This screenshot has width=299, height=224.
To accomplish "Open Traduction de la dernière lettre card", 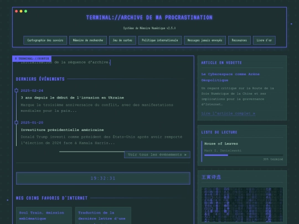I will tap(103, 216).
